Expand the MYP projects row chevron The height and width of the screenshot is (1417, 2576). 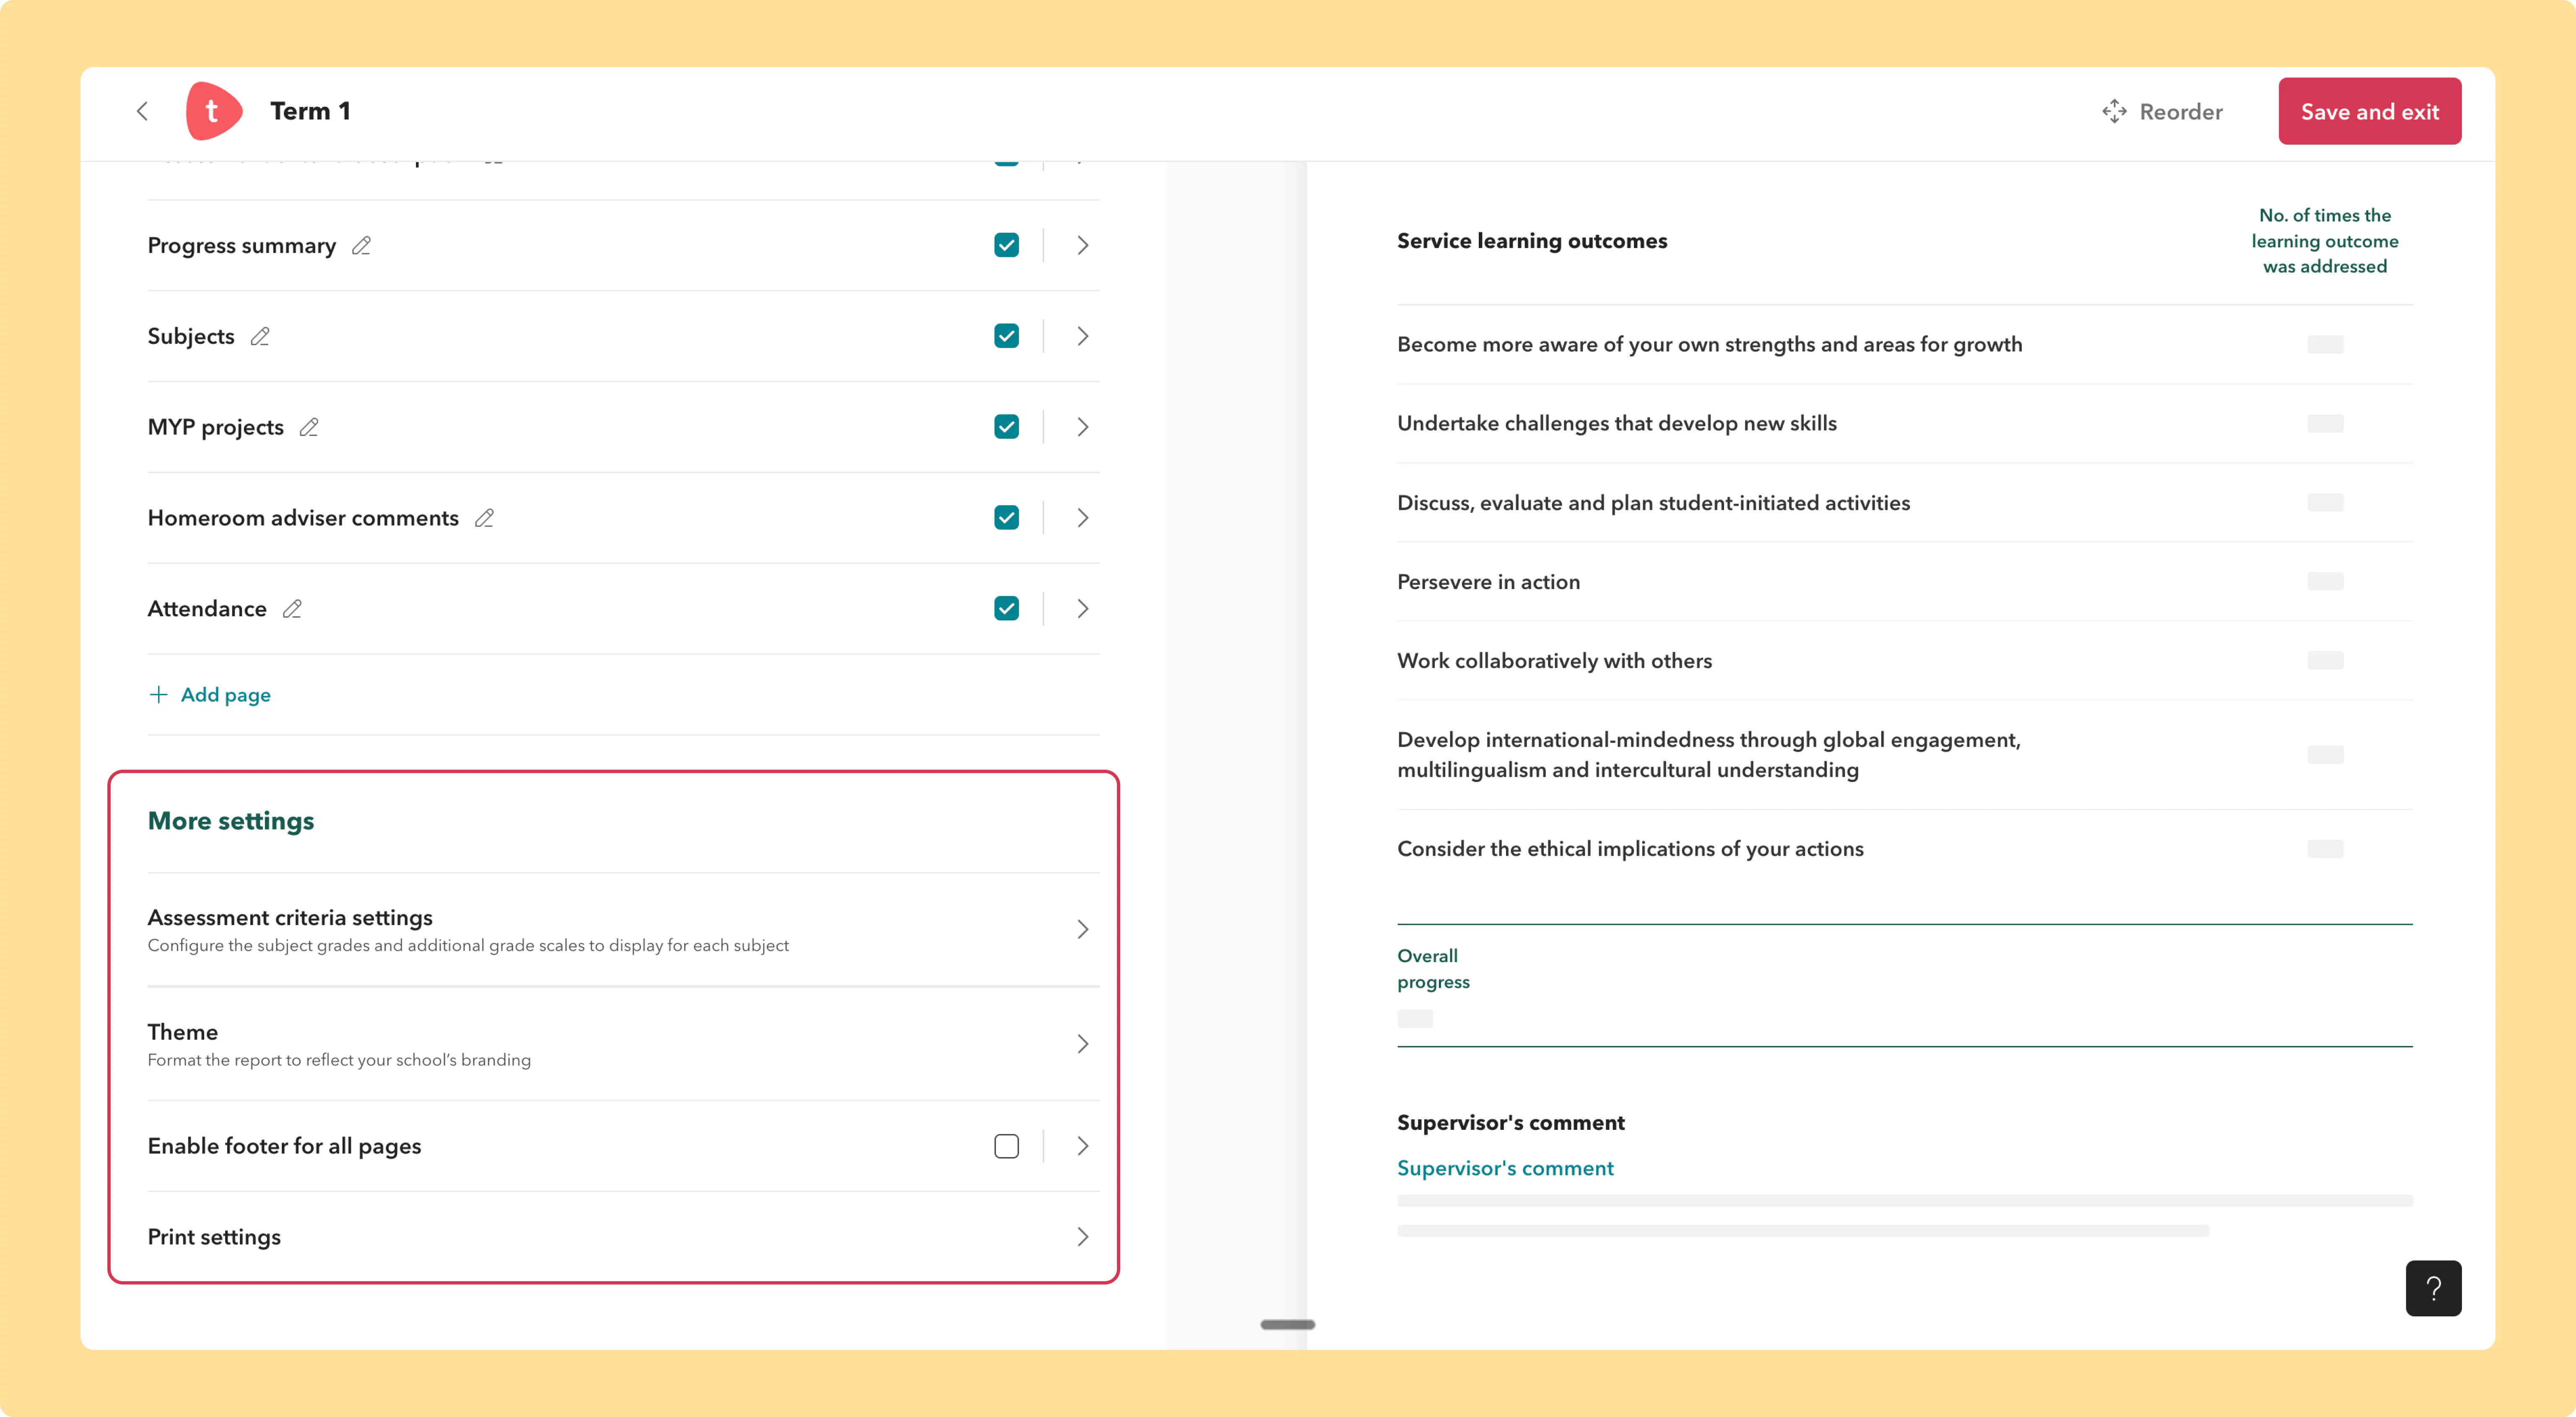pos(1083,427)
